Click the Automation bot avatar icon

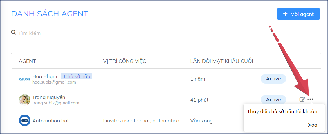point(24,120)
